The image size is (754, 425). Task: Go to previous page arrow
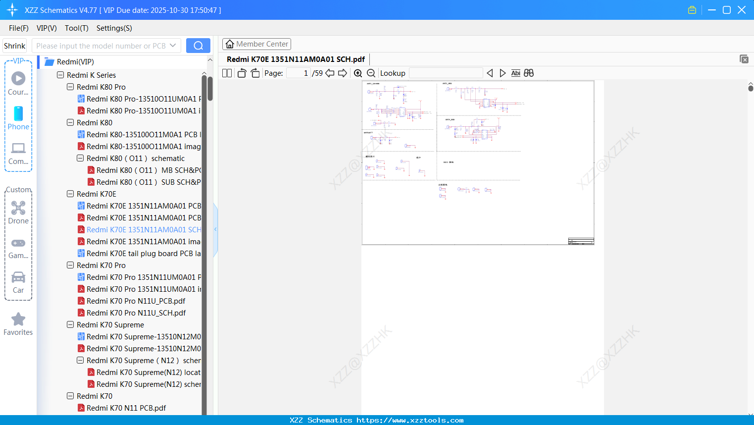click(x=330, y=73)
